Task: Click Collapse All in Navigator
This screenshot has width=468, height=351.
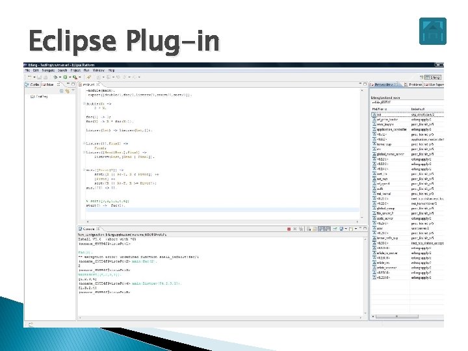Action: pyautogui.click(x=62, y=91)
